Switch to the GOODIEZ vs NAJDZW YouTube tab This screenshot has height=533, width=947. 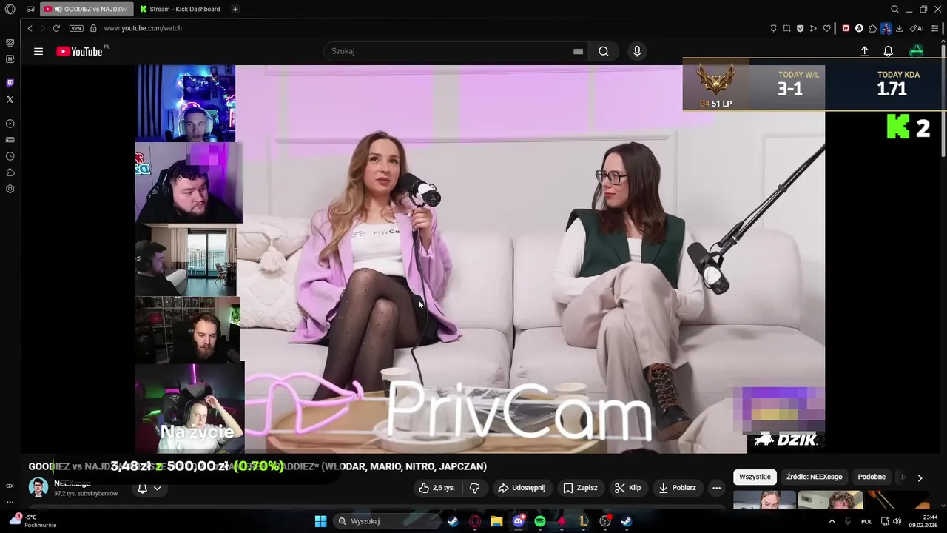[87, 9]
